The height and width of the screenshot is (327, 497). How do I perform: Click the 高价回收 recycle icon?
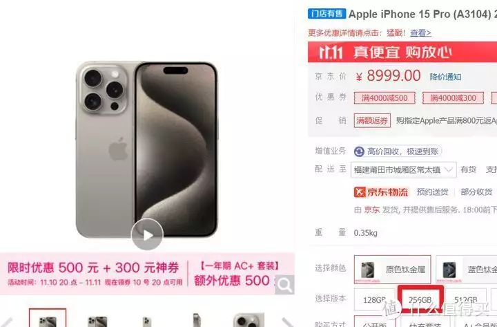[359, 151]
